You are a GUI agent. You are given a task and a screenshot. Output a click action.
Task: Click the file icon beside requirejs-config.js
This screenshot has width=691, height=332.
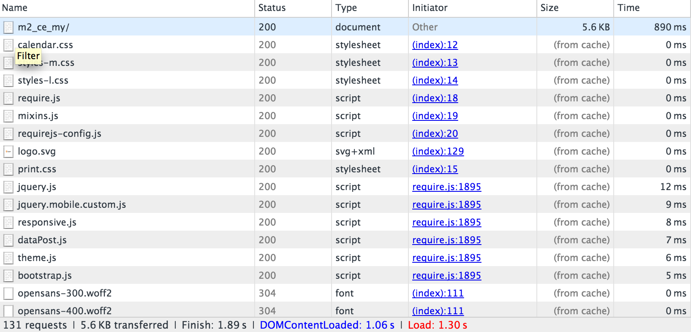tap(8, 134)
